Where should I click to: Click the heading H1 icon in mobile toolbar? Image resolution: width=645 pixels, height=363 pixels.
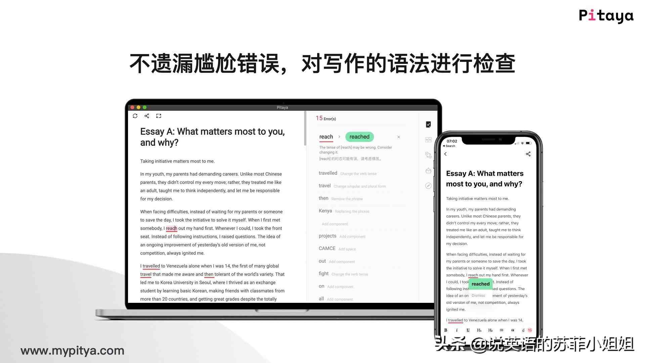pyautogui.click(x=479, y=330)
